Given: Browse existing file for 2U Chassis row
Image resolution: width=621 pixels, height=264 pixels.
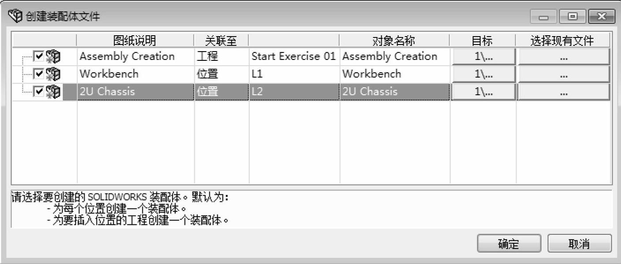Looking at the screenshot, I should [563, 92].
